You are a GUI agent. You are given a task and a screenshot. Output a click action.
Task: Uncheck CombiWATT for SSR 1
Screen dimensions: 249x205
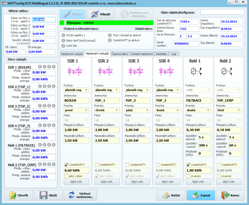tap(66, 165)
